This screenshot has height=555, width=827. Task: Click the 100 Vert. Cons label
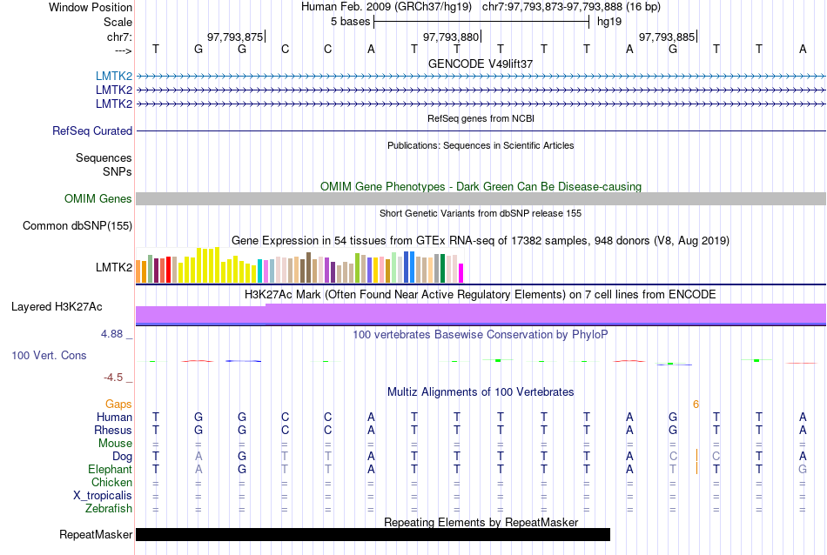pyautogui.click(x=49, y=355)
